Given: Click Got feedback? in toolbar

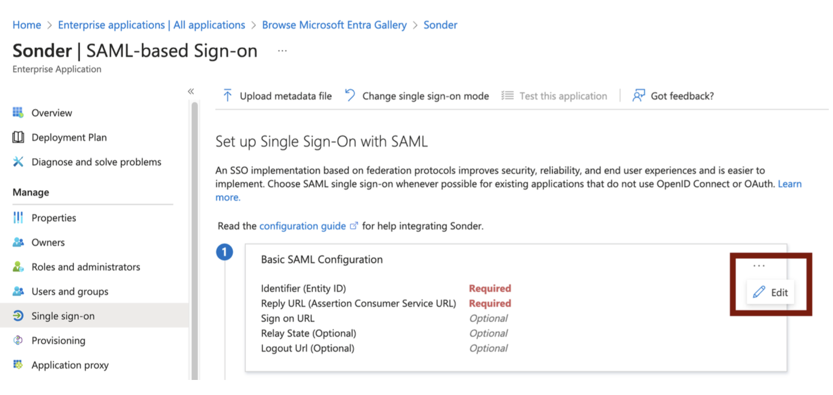Looking at the screenshot, I should (x=674, y=96).
